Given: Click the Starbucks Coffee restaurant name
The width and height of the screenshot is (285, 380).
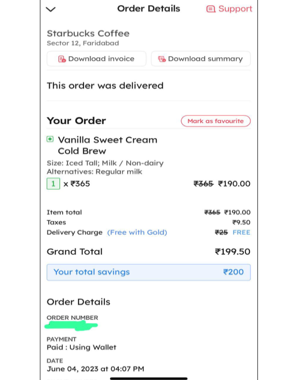Looking at the screenshot, I should [88, 33].
